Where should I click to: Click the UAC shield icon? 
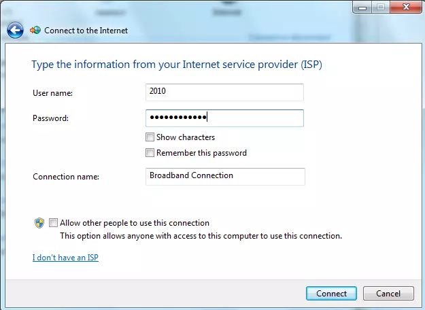(x=39, y=223)
